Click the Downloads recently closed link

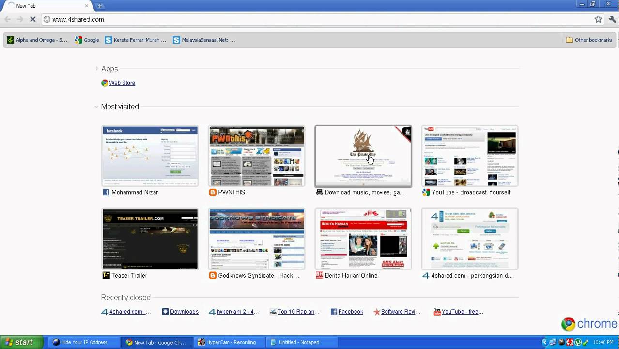pos(184,312)
